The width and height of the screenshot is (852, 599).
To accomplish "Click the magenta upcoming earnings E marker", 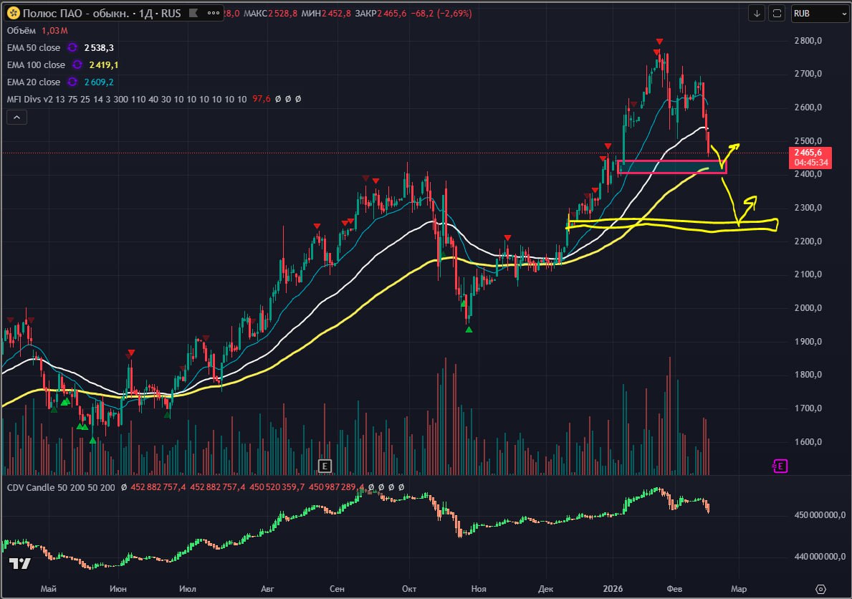I will (x=780, y=466).
